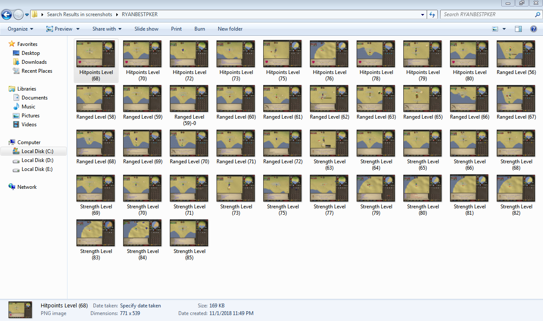This screenshot has width=543, height=321.
Task: Click the search magnifier icon
Action: pyautogui.click(x=538, y=14)
